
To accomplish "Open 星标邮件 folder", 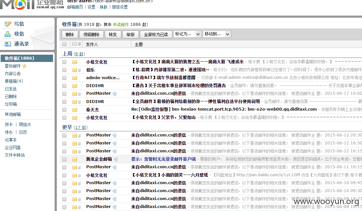I will click(13, 66).
